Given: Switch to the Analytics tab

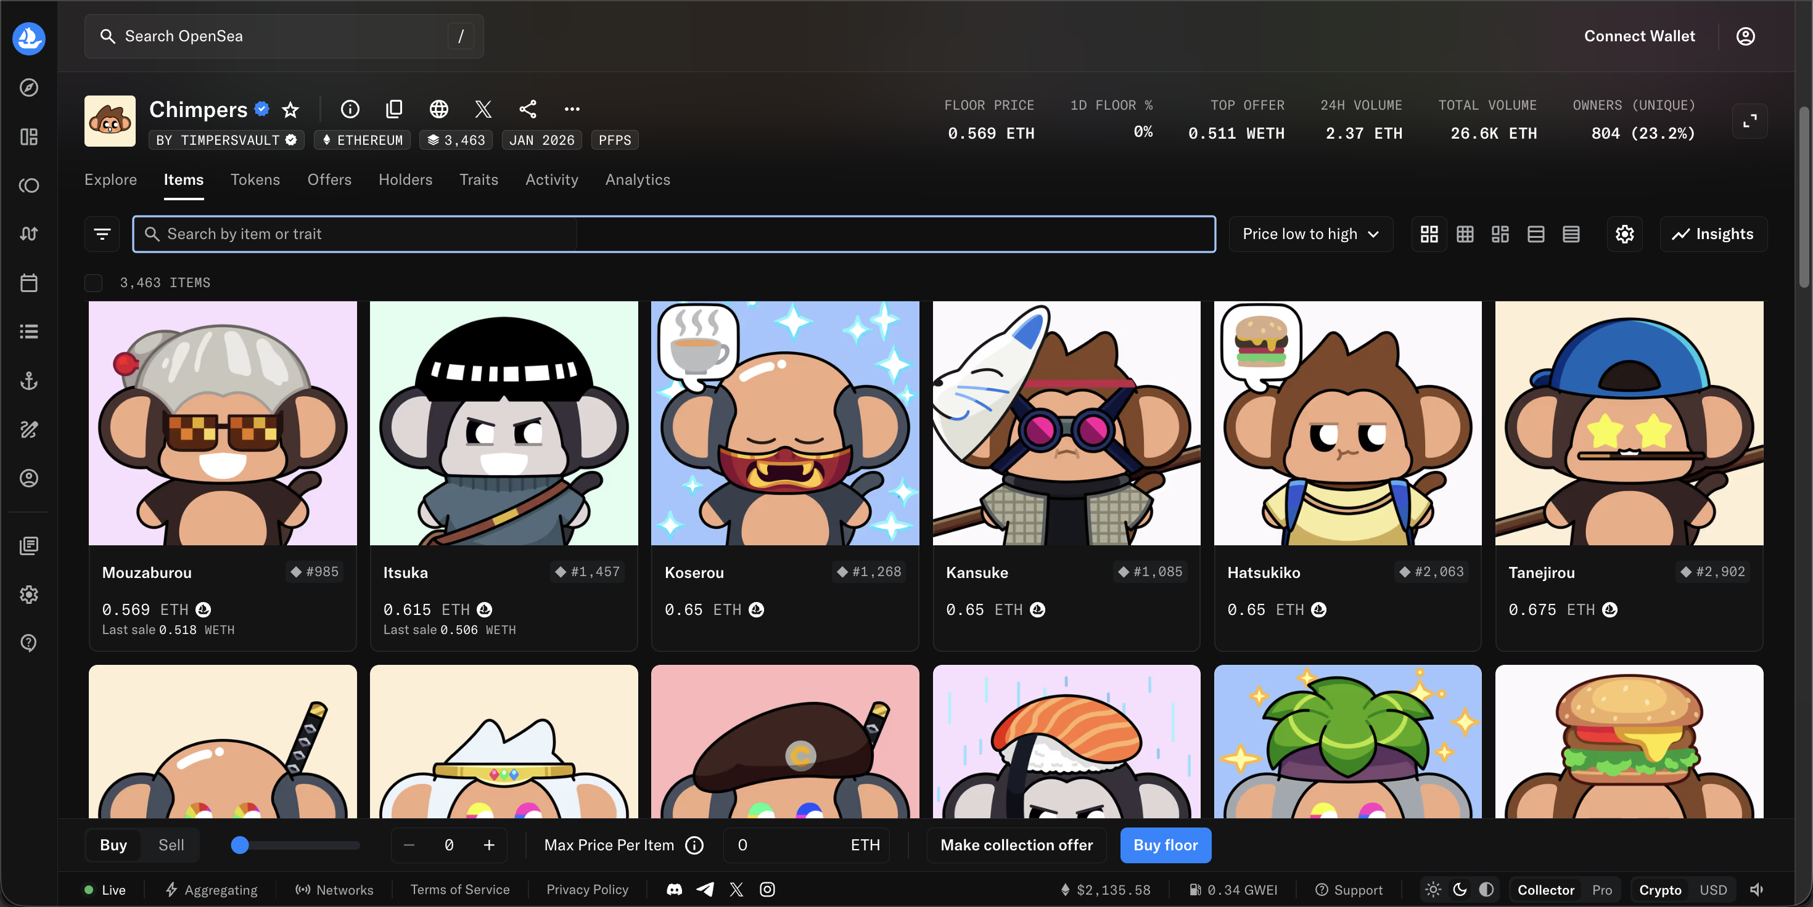Looking at the screenshot, I should [x=638, y=180].
